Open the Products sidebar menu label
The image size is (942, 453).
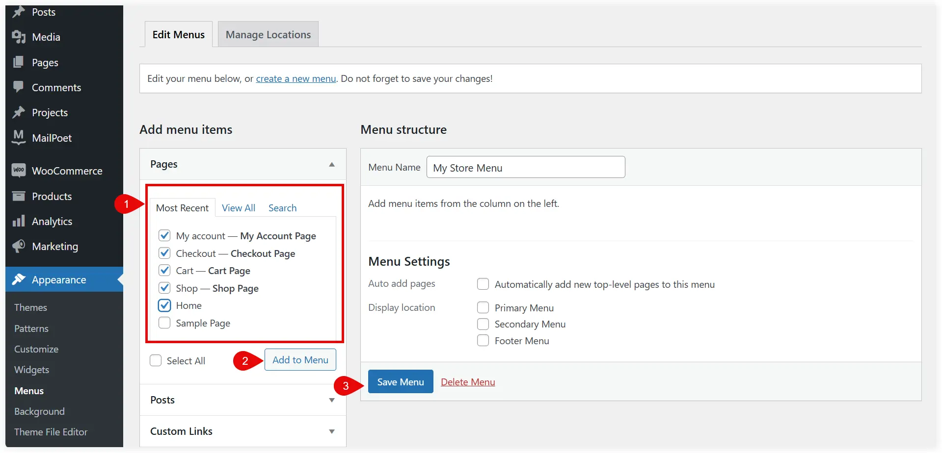click(x=52, y=196)
